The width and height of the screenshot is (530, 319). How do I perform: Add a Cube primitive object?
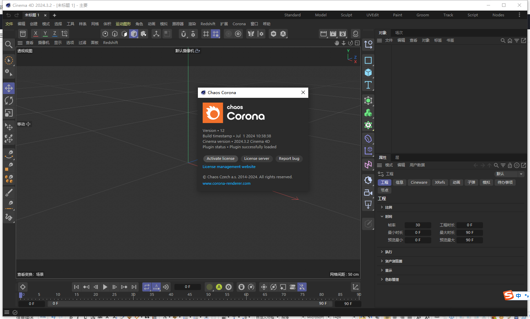[x=368, y=73]
